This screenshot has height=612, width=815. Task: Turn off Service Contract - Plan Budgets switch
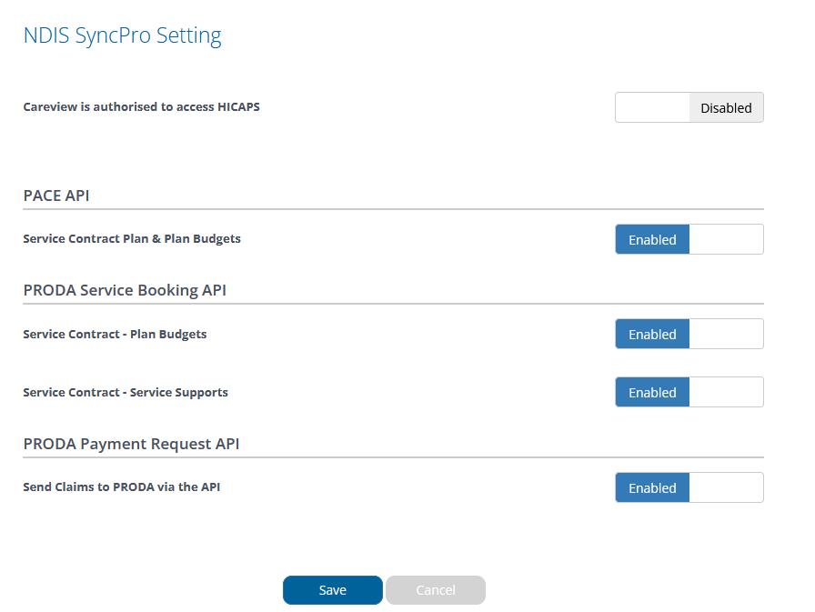tap(689, 334)
